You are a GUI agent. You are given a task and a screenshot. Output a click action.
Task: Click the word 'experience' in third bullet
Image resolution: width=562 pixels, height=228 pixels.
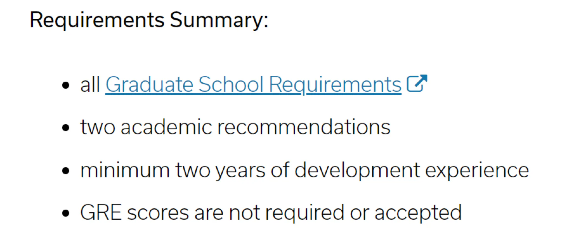coord(477,170)
